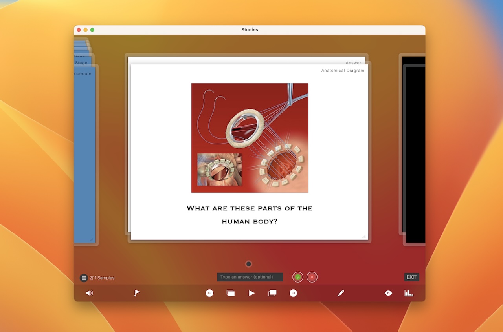Viewport: 503px width, 332px height.
Task: Start slideshow with the play button
Action: click(252, 293)
